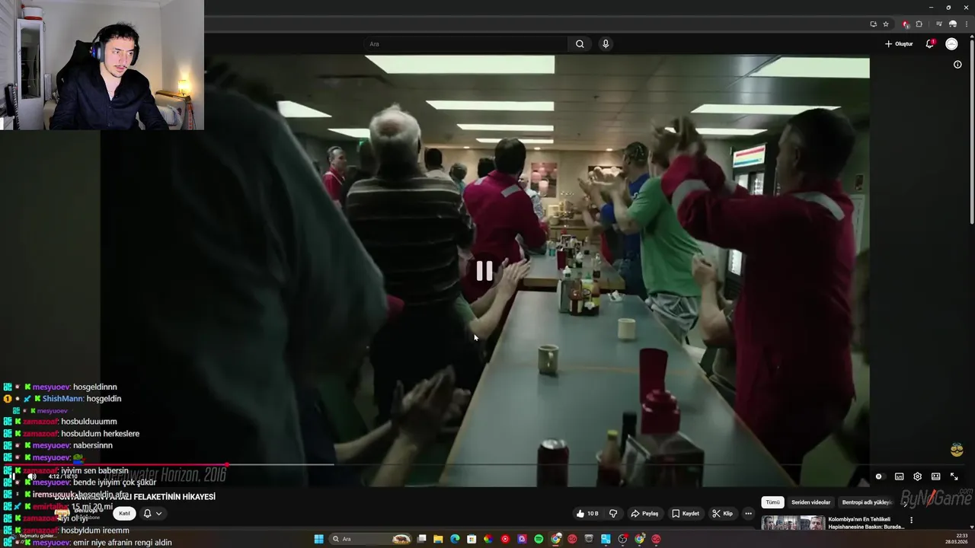Open the account avatar menu

tap(951, 44)
